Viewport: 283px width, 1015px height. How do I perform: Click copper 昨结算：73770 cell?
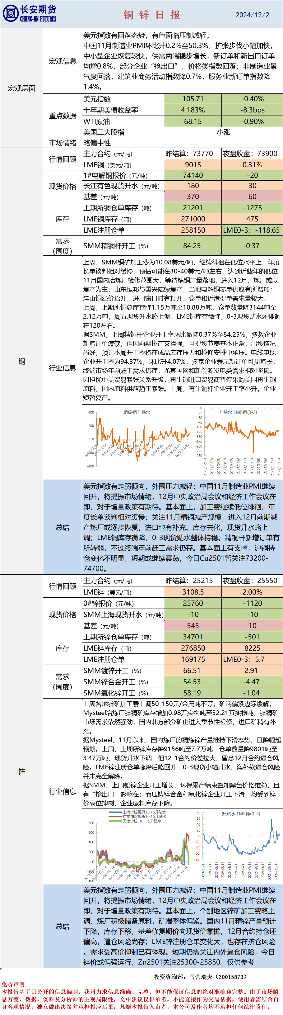(x=193, y=154)
